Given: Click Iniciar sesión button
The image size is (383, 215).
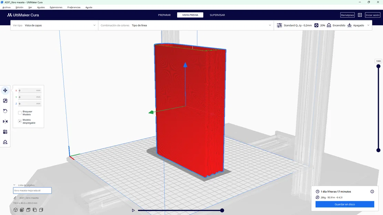Looking at the screenshot, I should (373, 15).
